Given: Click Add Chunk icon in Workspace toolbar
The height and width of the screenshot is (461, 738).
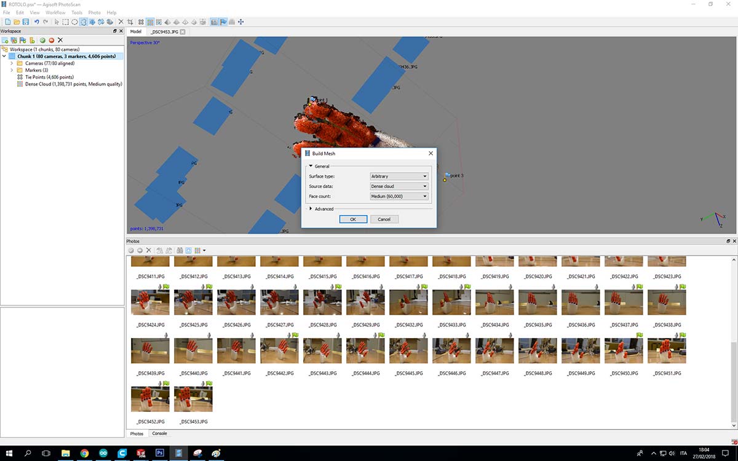Looking at the screenshot, I should click(x=6, y=40).
